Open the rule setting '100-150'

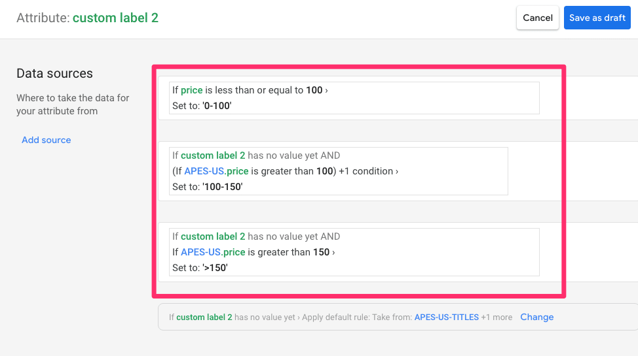[x=339, y=171]
